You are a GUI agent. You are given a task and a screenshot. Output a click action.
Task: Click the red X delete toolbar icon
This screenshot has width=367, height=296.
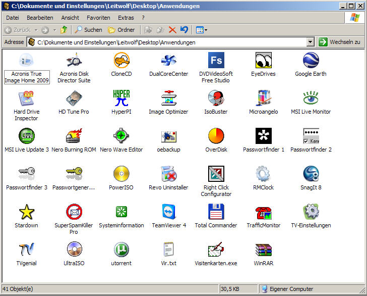tap(172, 30)
